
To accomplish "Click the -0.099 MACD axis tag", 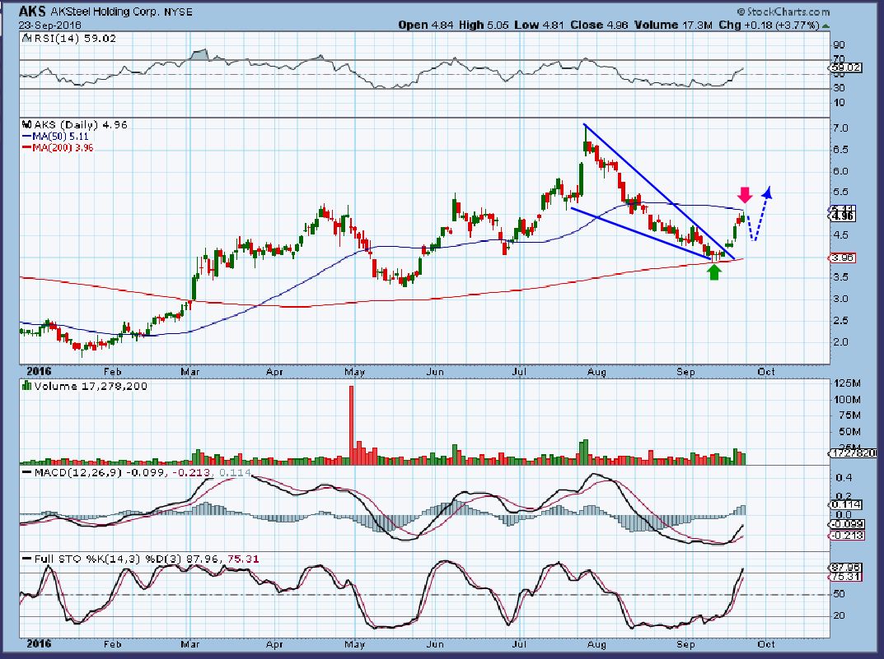I will 848,525.
